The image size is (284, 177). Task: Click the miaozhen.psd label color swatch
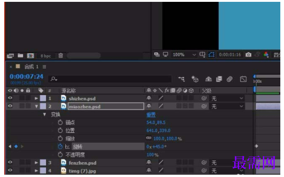click(x=43, y=106)
